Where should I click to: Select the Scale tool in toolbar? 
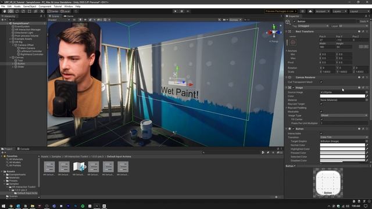pos(23,11)
